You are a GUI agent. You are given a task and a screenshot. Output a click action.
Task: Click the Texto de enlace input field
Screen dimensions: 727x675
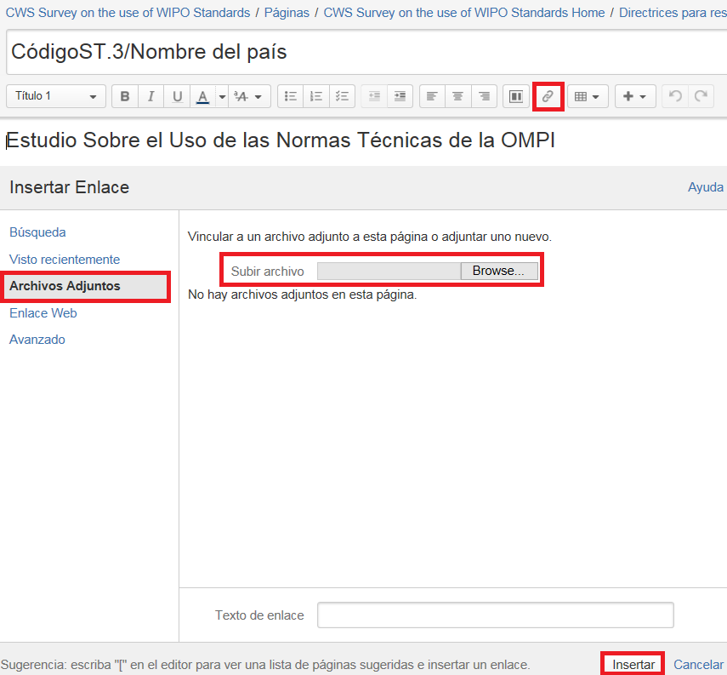tap(495, 615)
